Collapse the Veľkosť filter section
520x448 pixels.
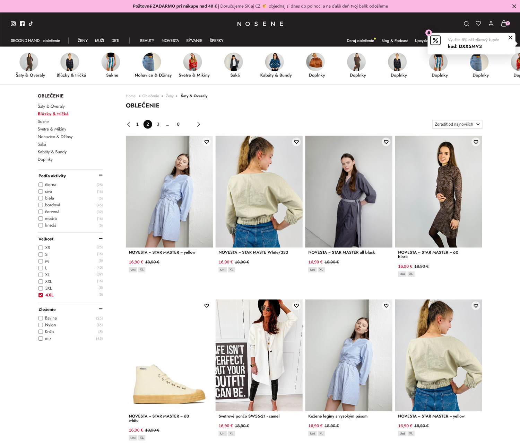(x=101, y=239)
